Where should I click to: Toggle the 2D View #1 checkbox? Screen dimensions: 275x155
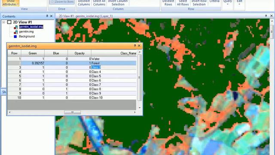(x=9, y=22)
